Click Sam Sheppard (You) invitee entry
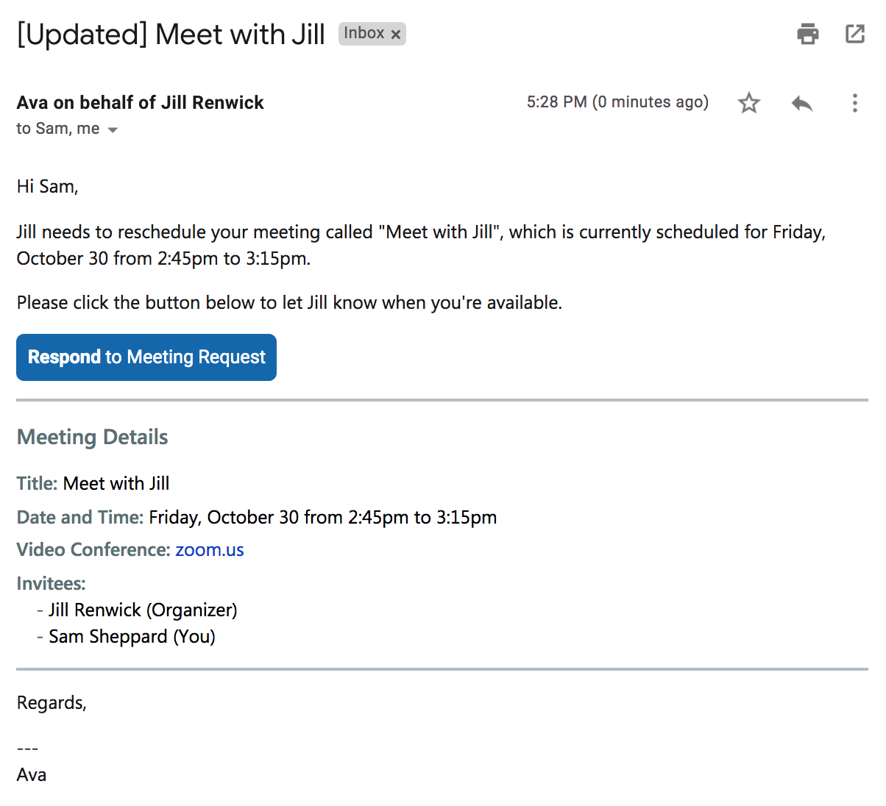Viewport: 886px width, 806px height. point(132,637)
